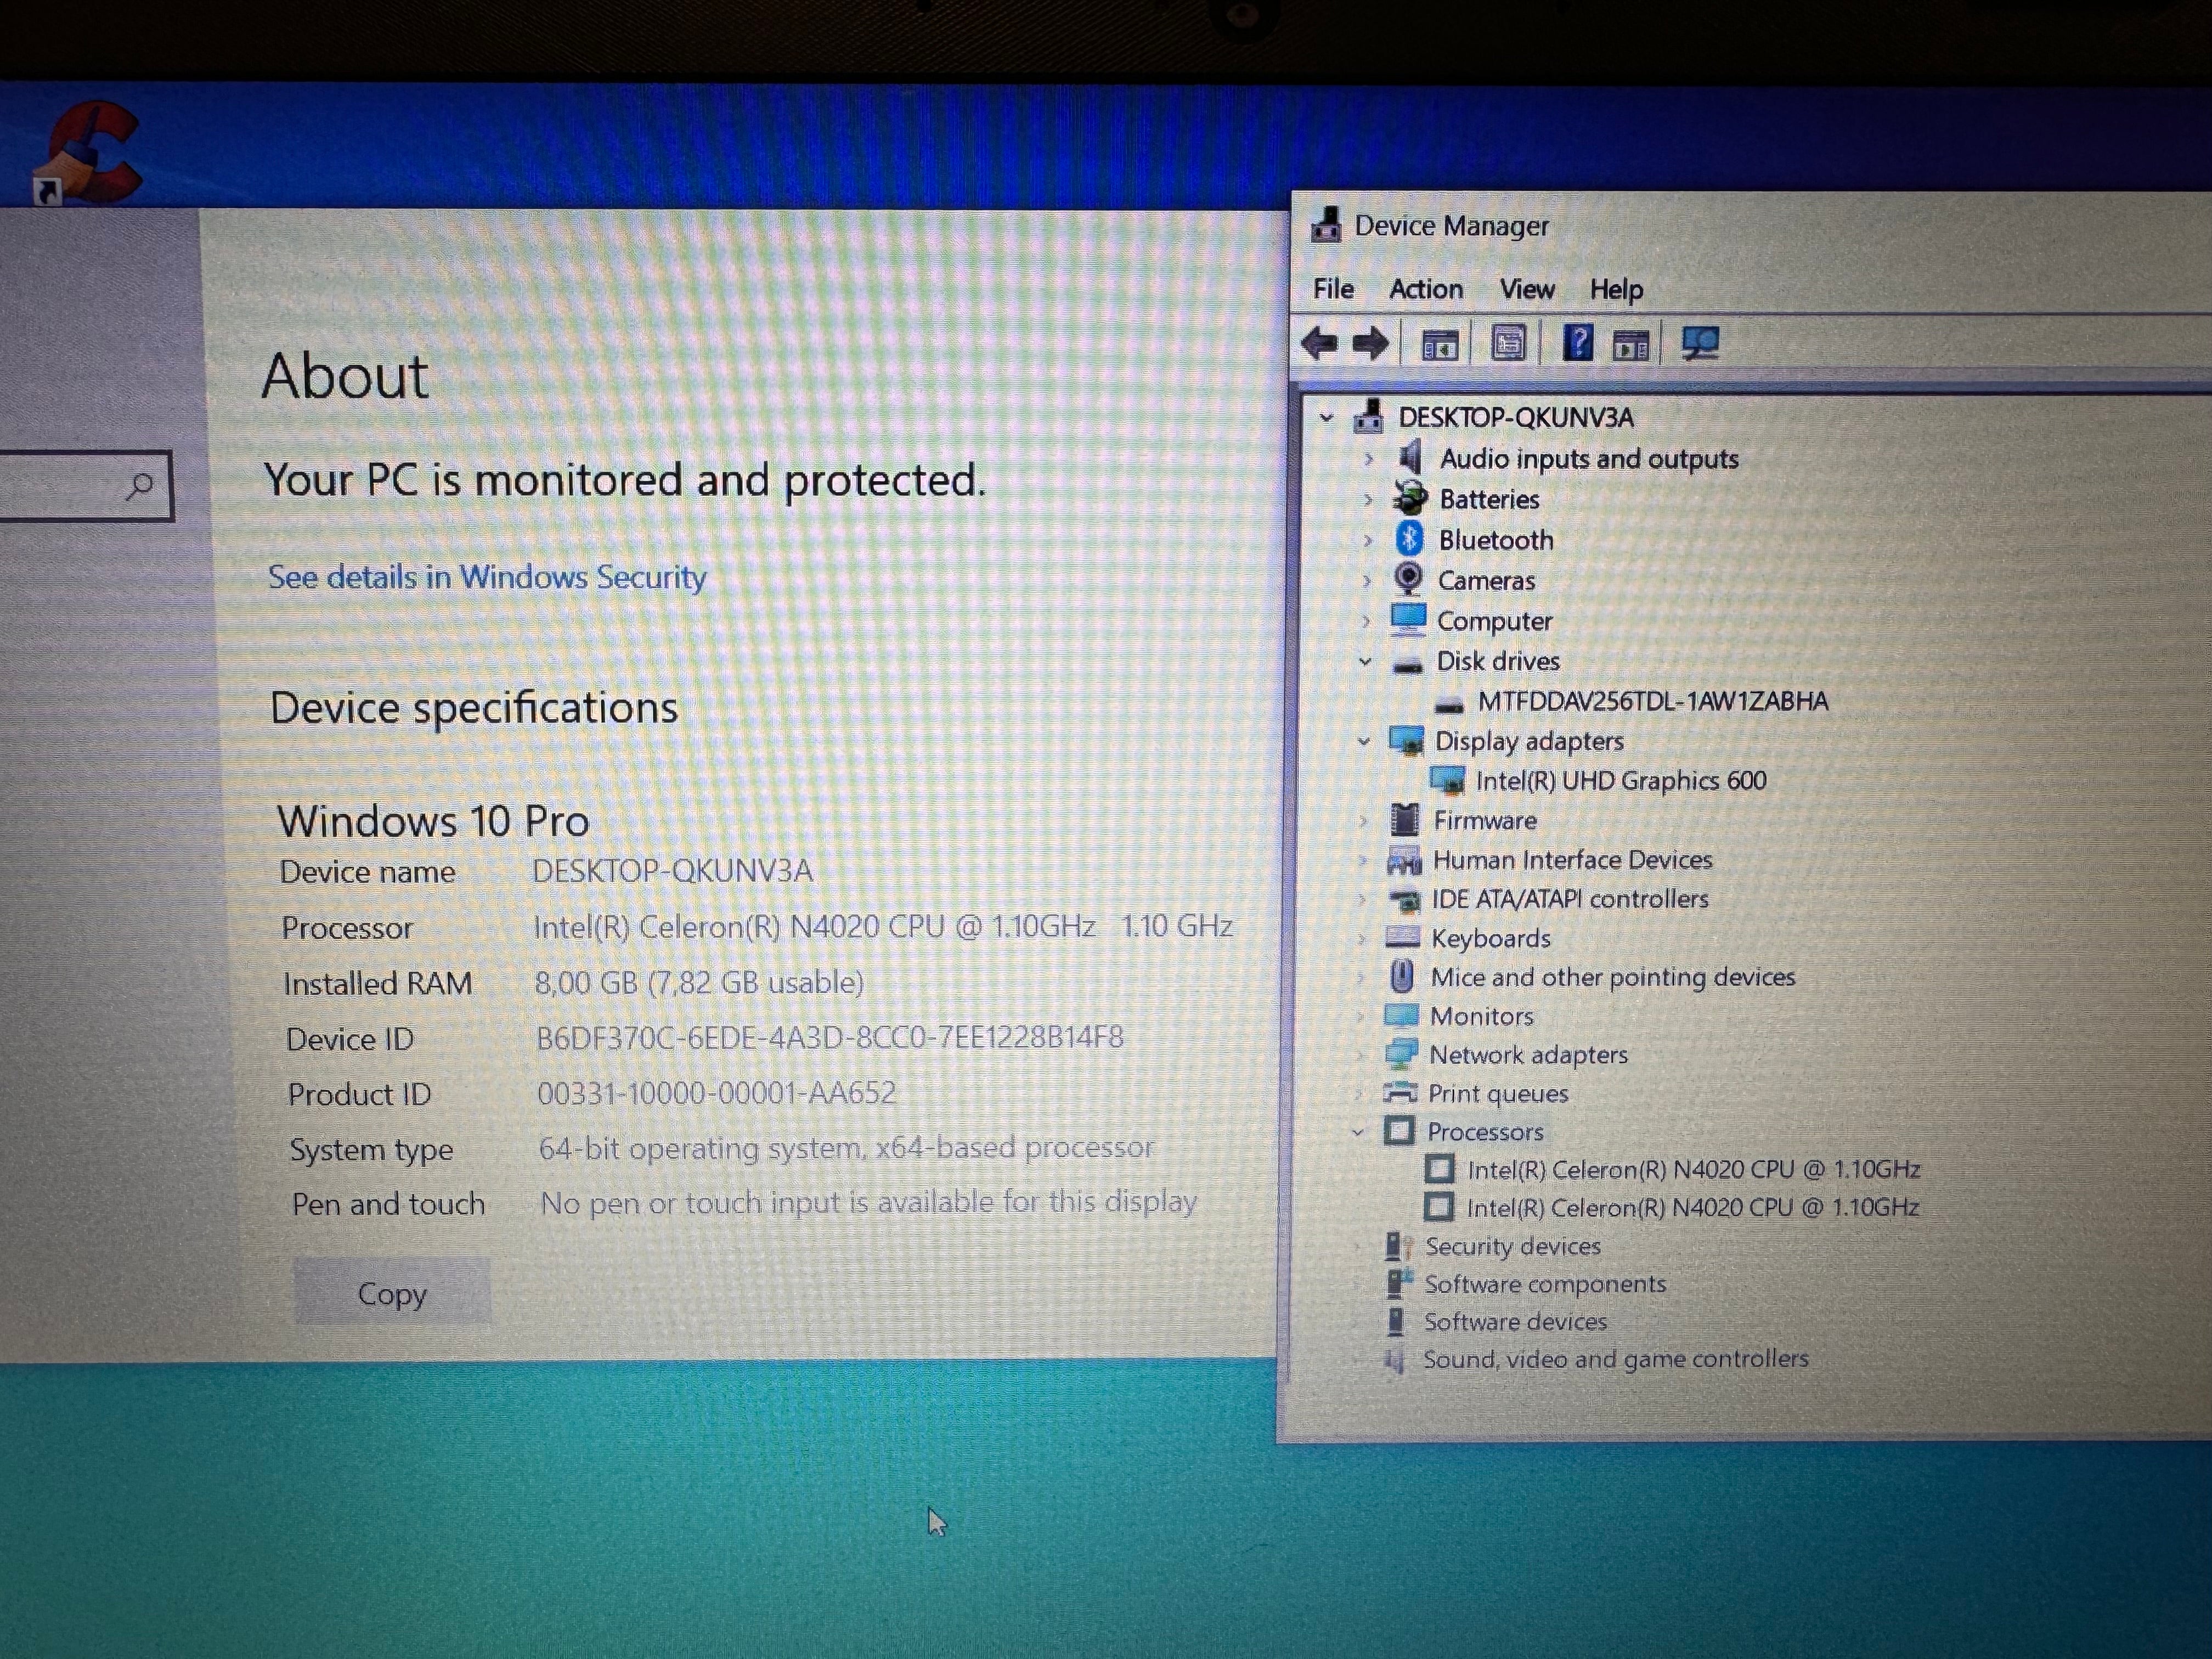Click the Device Manager title bar icon

[1326, 225]
